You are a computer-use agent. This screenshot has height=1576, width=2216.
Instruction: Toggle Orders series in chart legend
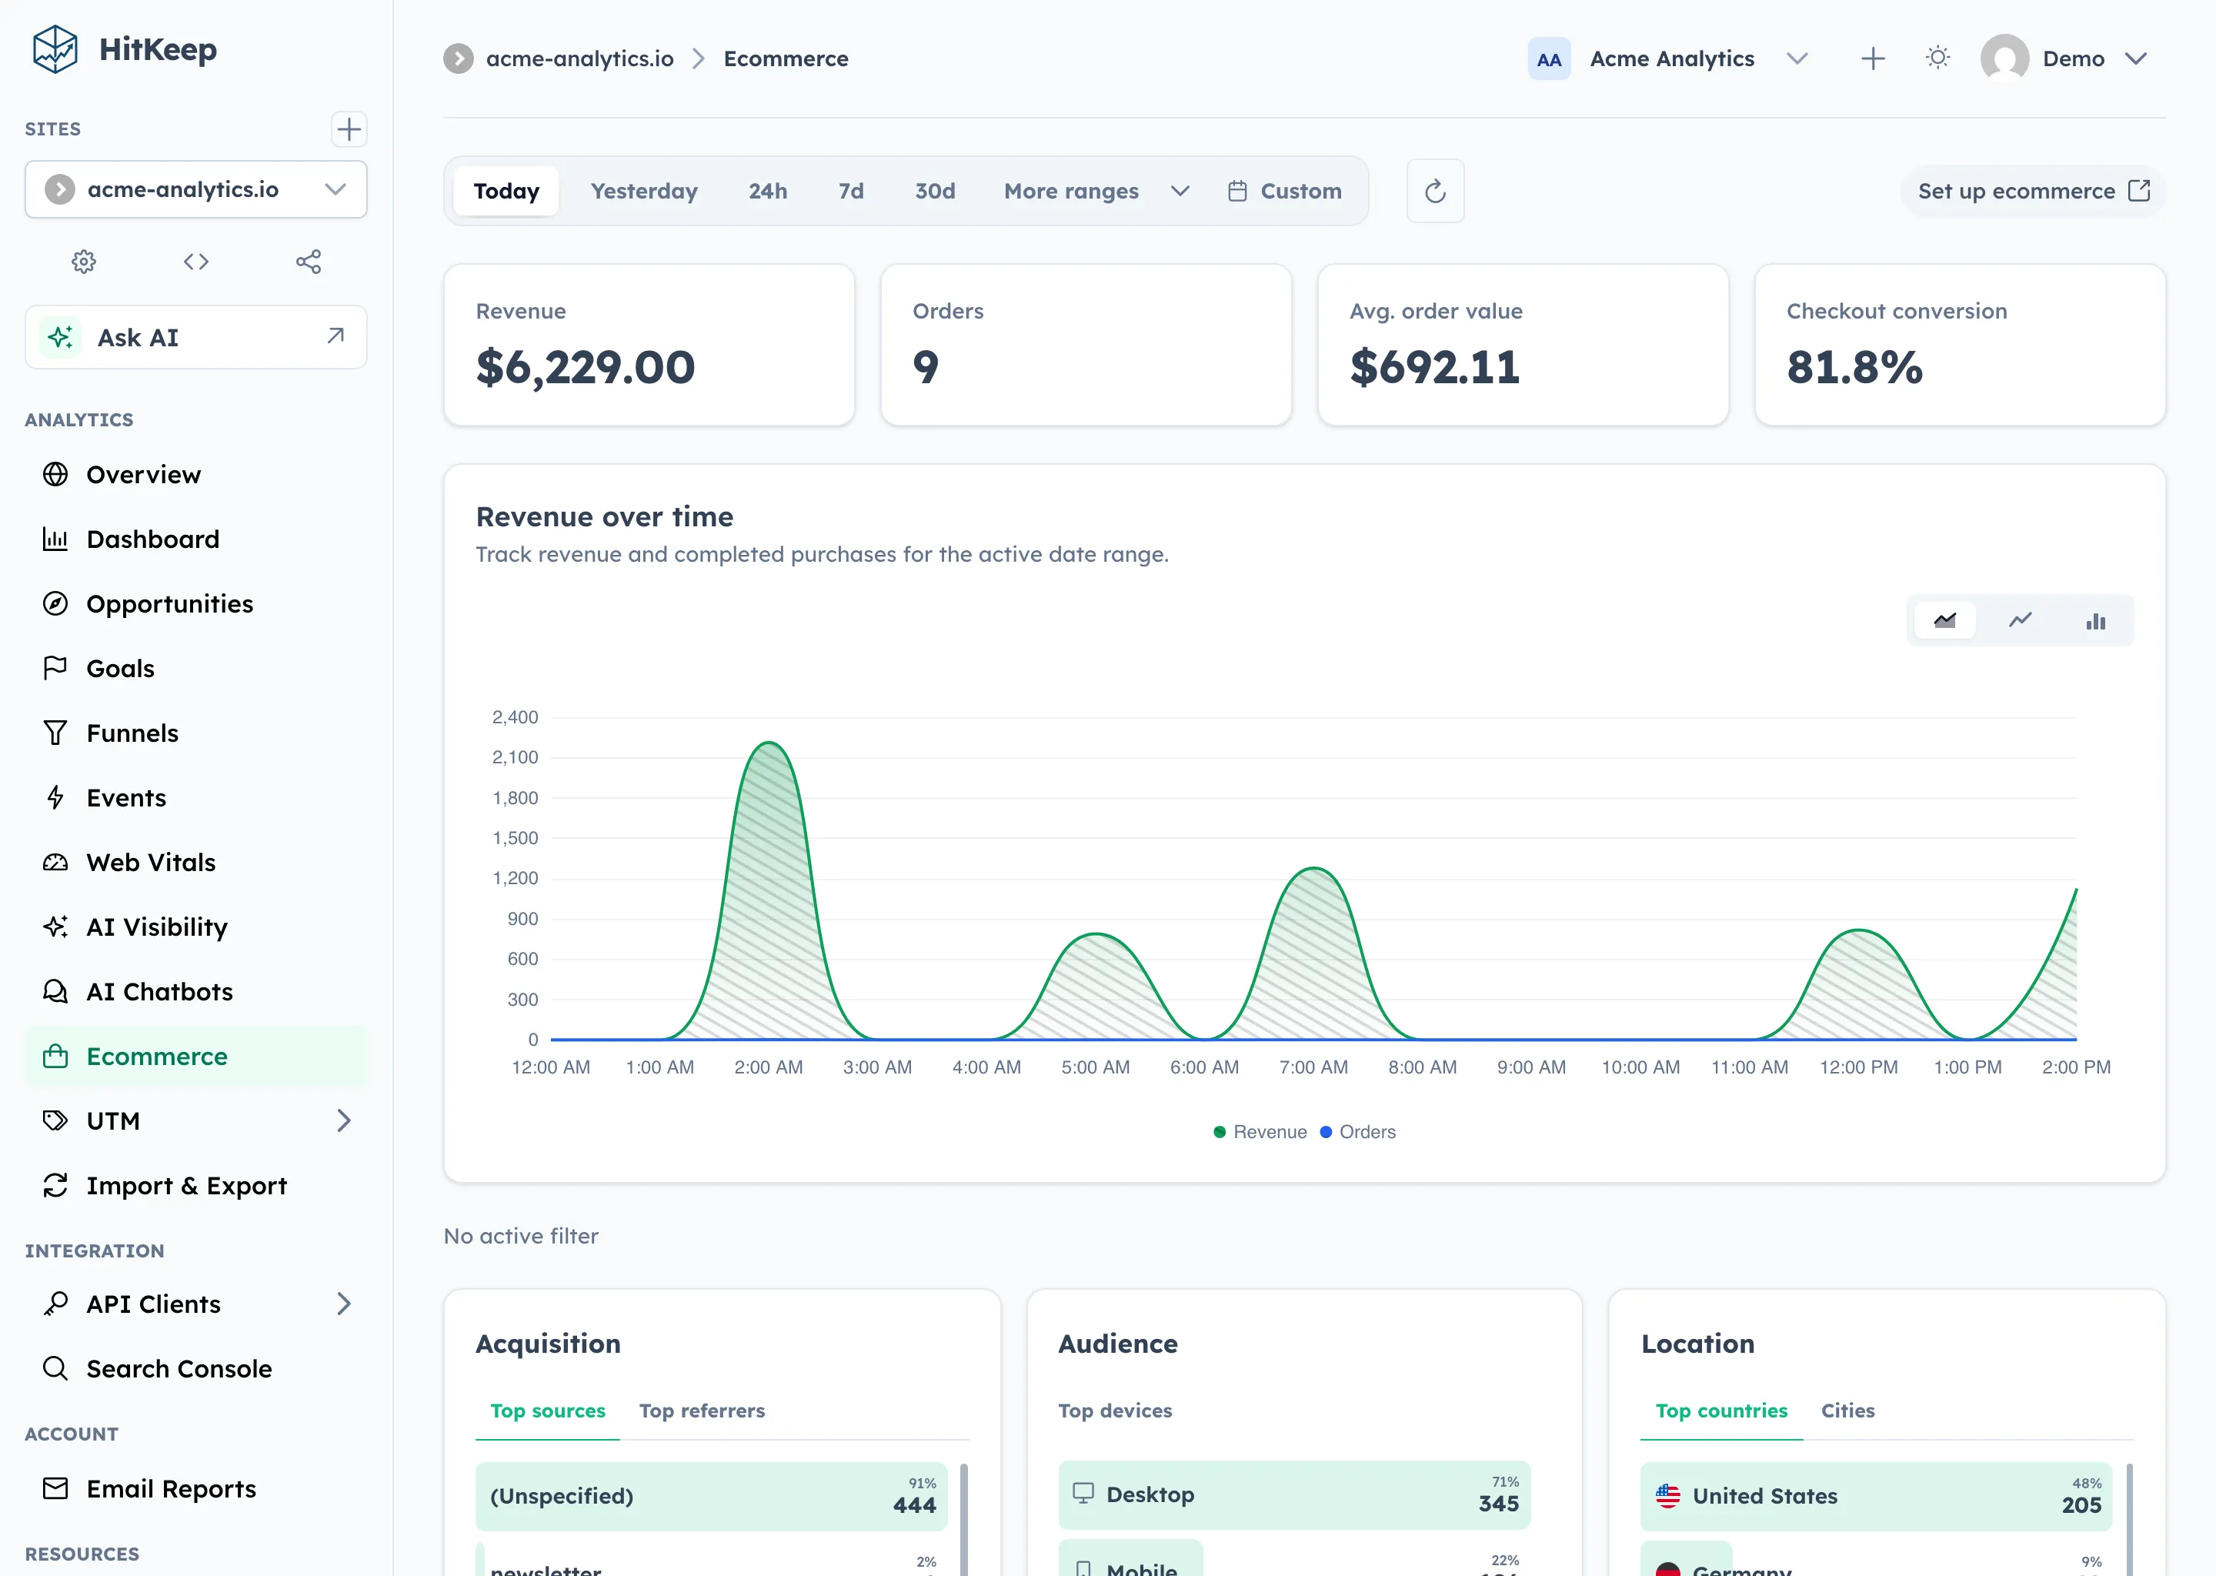(x=1357, y=1131)
